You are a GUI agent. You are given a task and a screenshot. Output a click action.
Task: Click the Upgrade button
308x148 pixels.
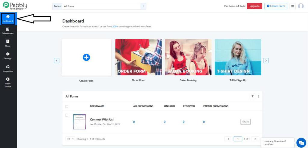254,6
